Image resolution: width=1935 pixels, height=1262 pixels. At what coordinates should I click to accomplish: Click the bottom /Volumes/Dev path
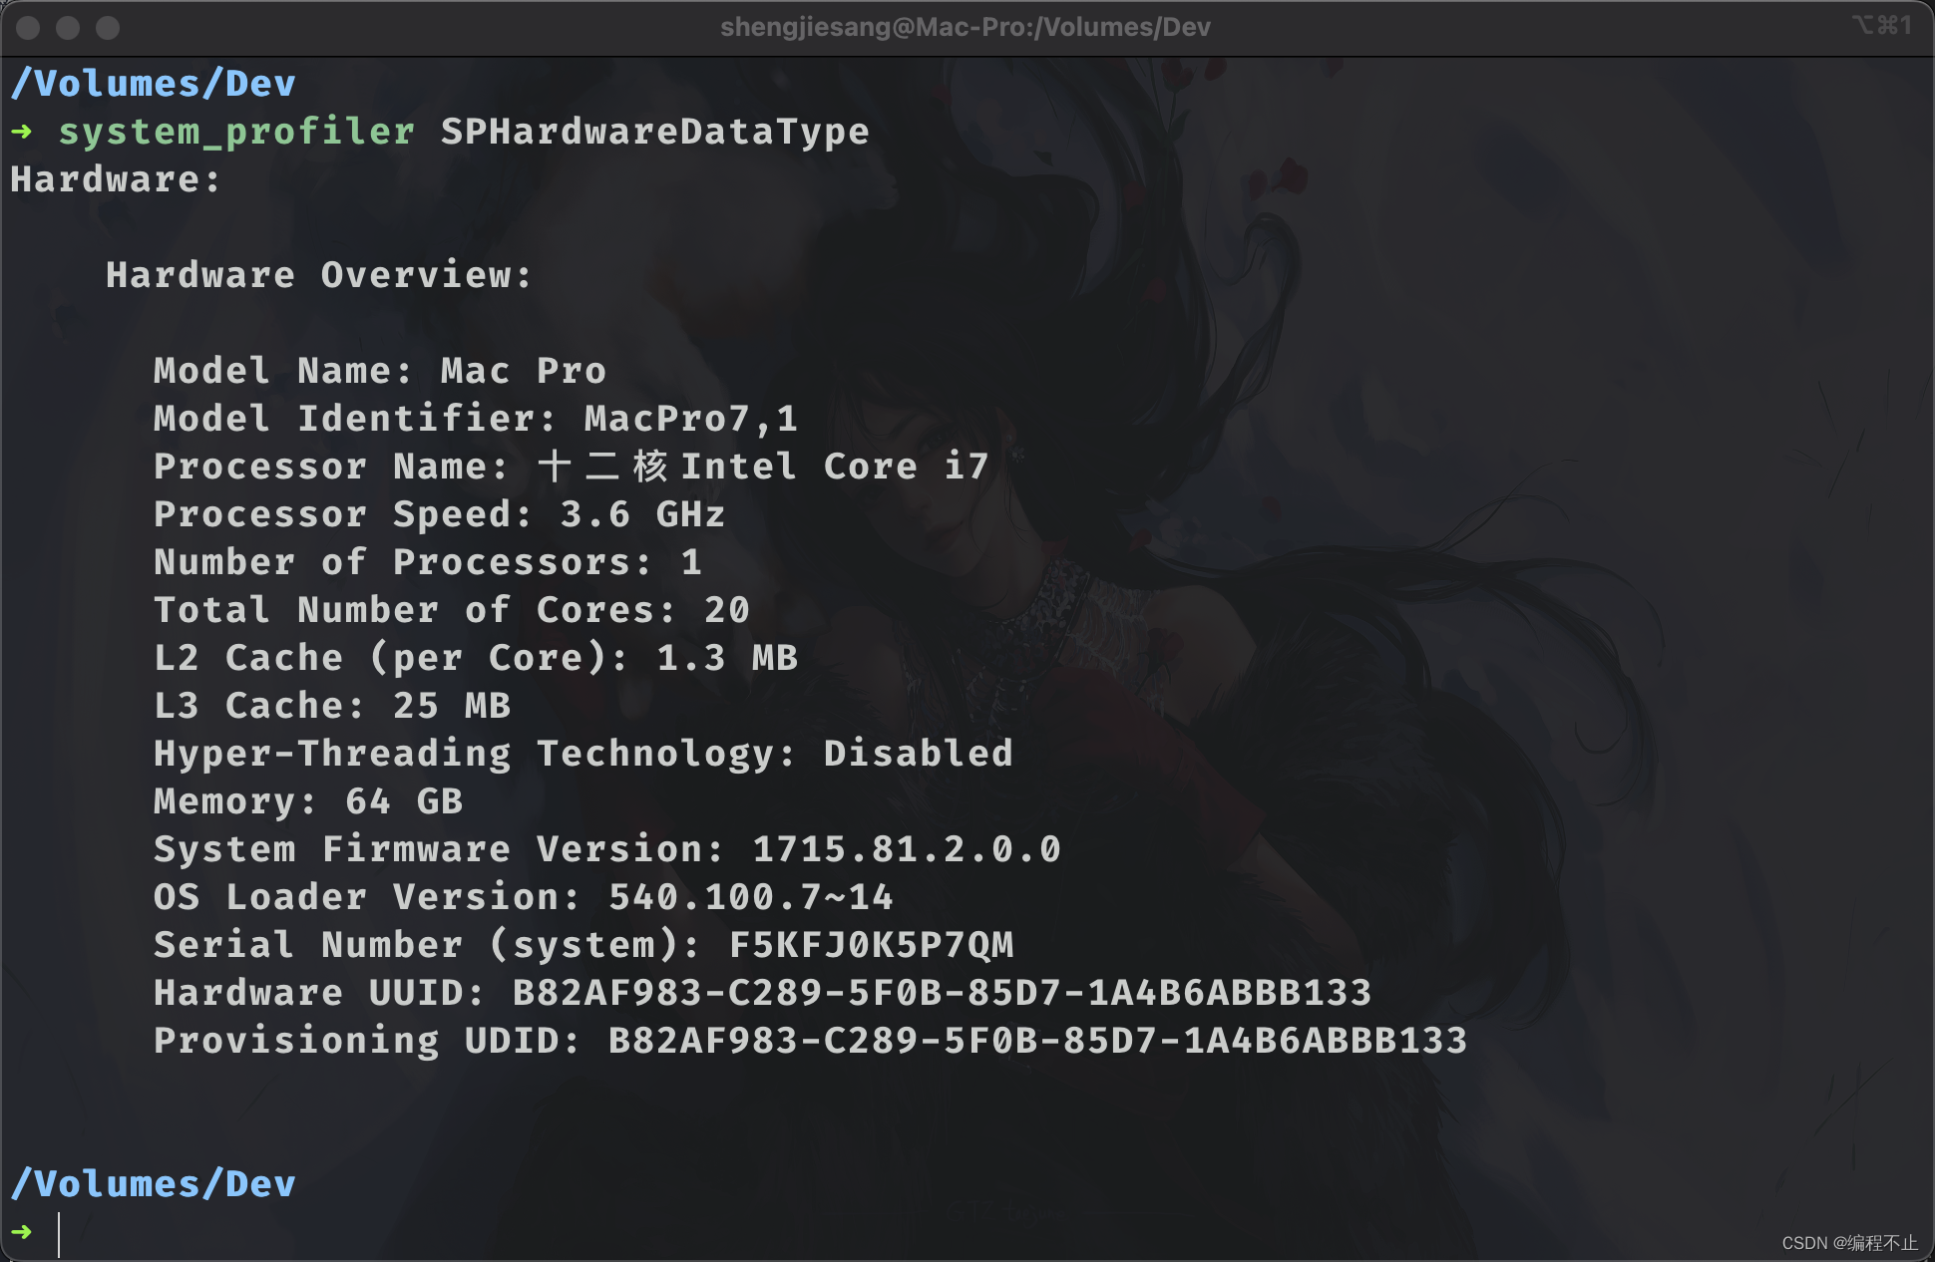(153, 1184)
